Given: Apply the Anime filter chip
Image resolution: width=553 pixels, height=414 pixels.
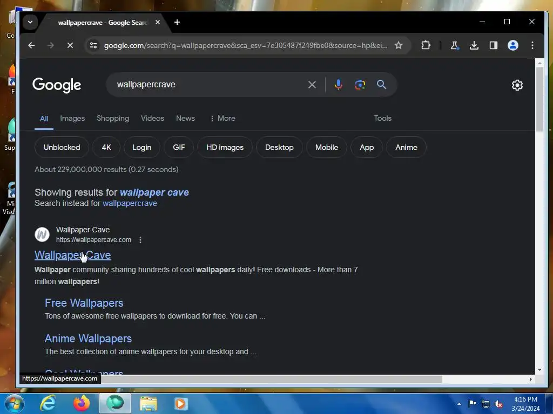Looking at the screenshot, I should pyautogui.click(x=406, y=147).
